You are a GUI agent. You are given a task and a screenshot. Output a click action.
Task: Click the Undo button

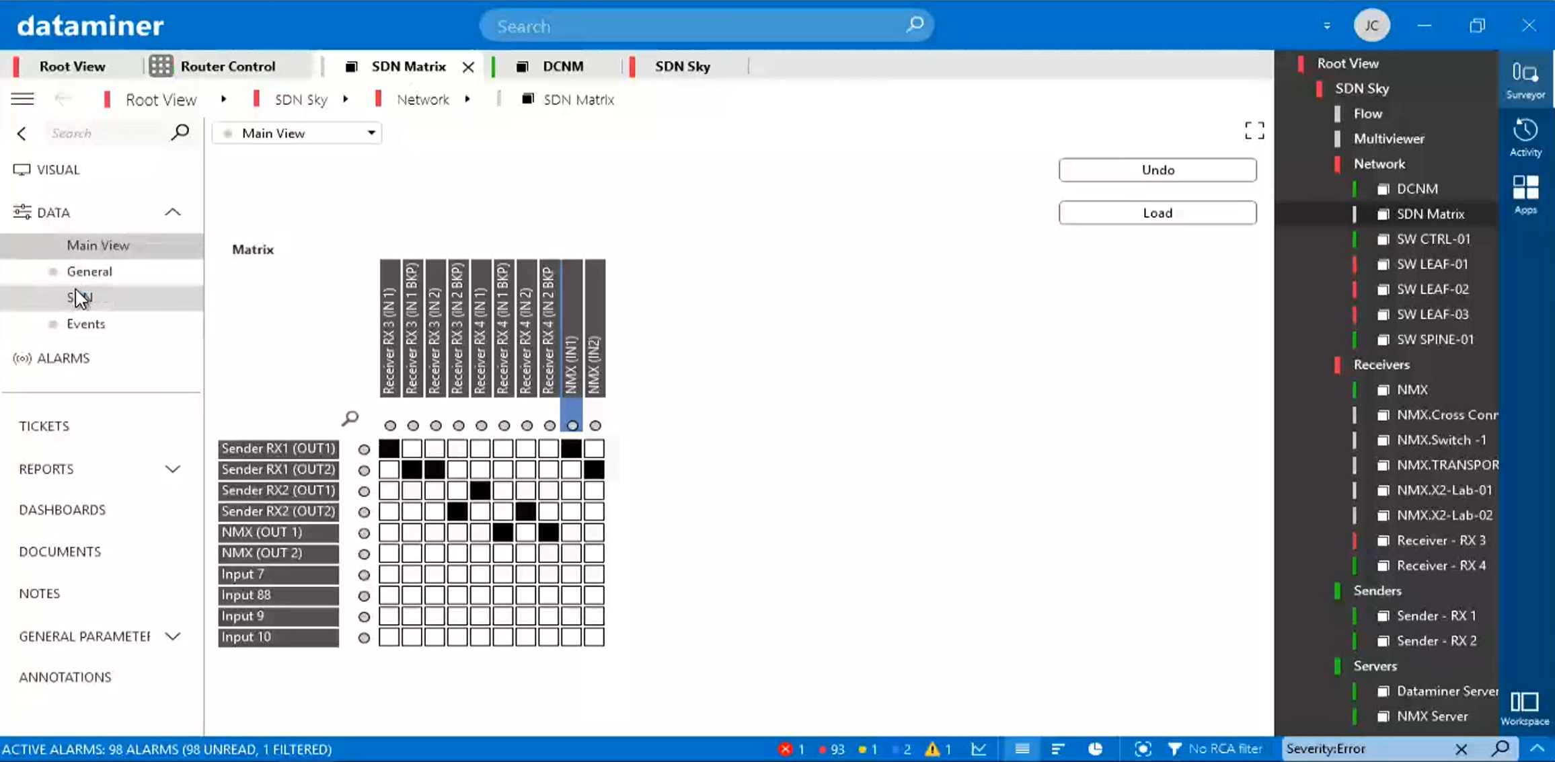(x=1158, y=169)
